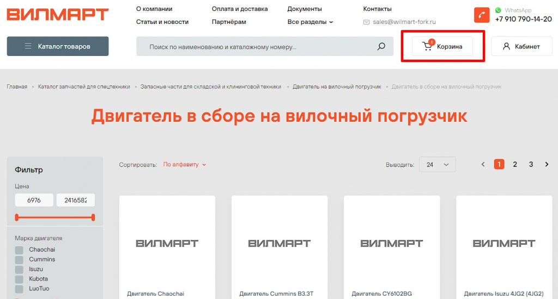This screenshot has height=299, width=558.
Task: Click the Корзина cart button label
Action: pyautogui.click(x=450, y=47)
